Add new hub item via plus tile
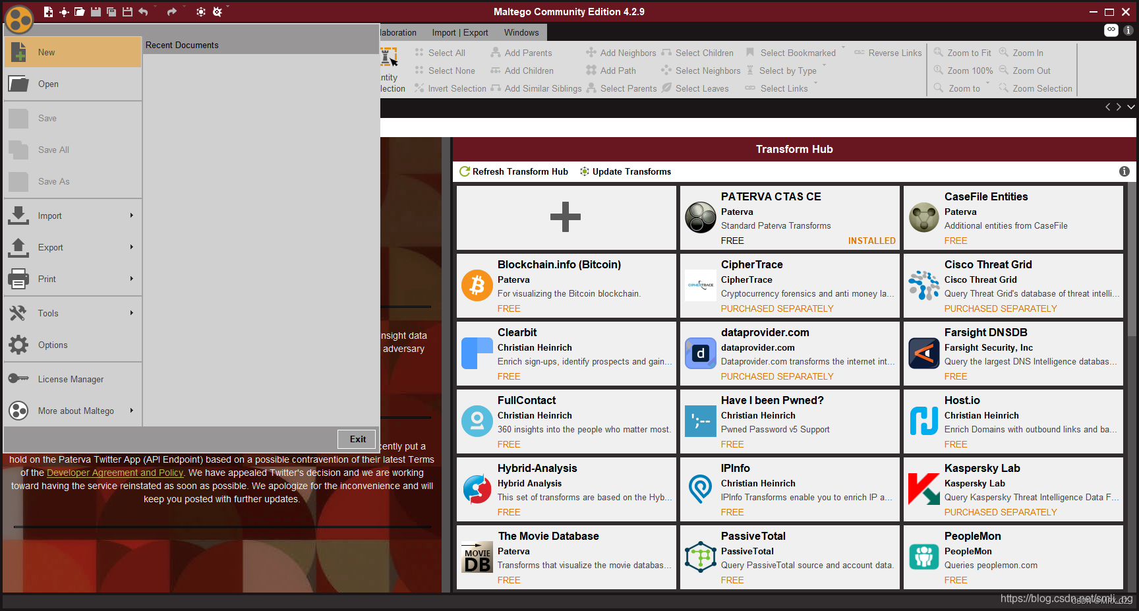This screenshot has width=1139, height=611. tap(566, 218)
